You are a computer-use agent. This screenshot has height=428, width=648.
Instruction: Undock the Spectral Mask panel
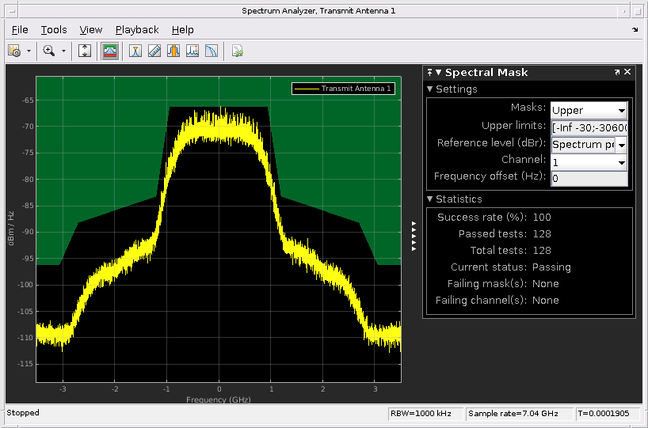point(617,72)
